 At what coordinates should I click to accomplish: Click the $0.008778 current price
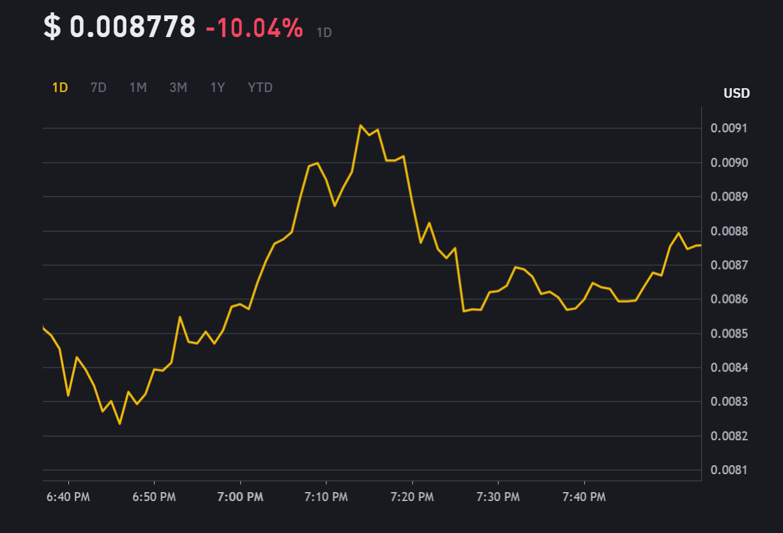coord(119,27)
